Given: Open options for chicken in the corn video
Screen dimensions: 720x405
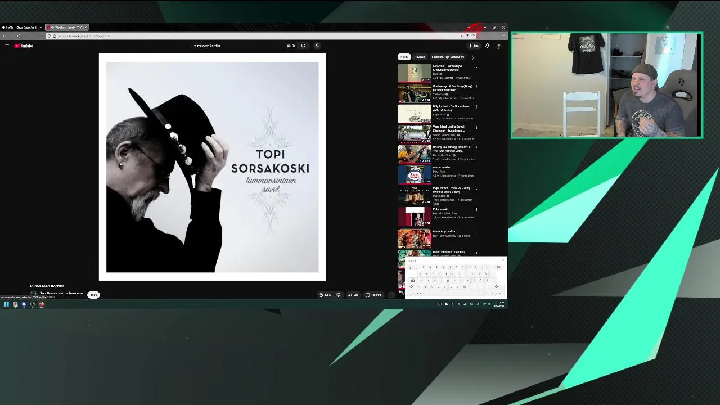Looking at the screenshot, I should (x=476, y=147).
